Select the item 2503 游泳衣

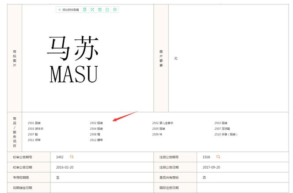click(x=35, y=129)
